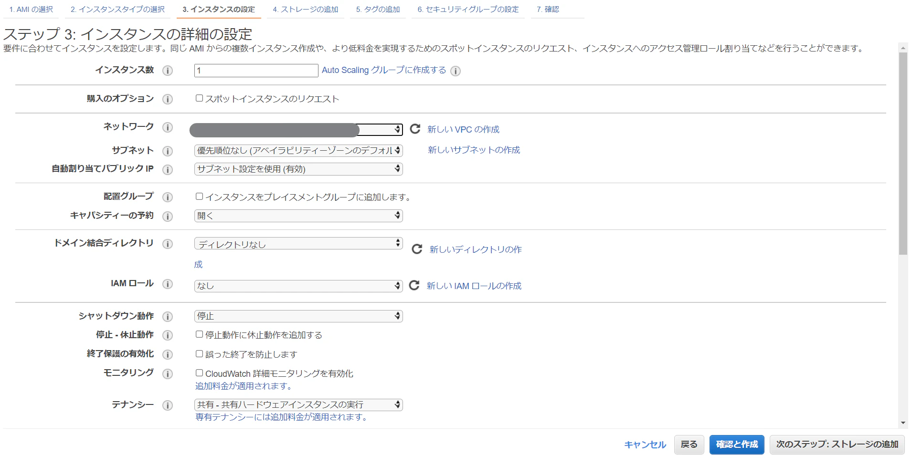This screenshot has height=466, width=912.
Task: Click 次のステップ: ストレージの追加 button
Action: pyautogui.click(x=837, y=445)
